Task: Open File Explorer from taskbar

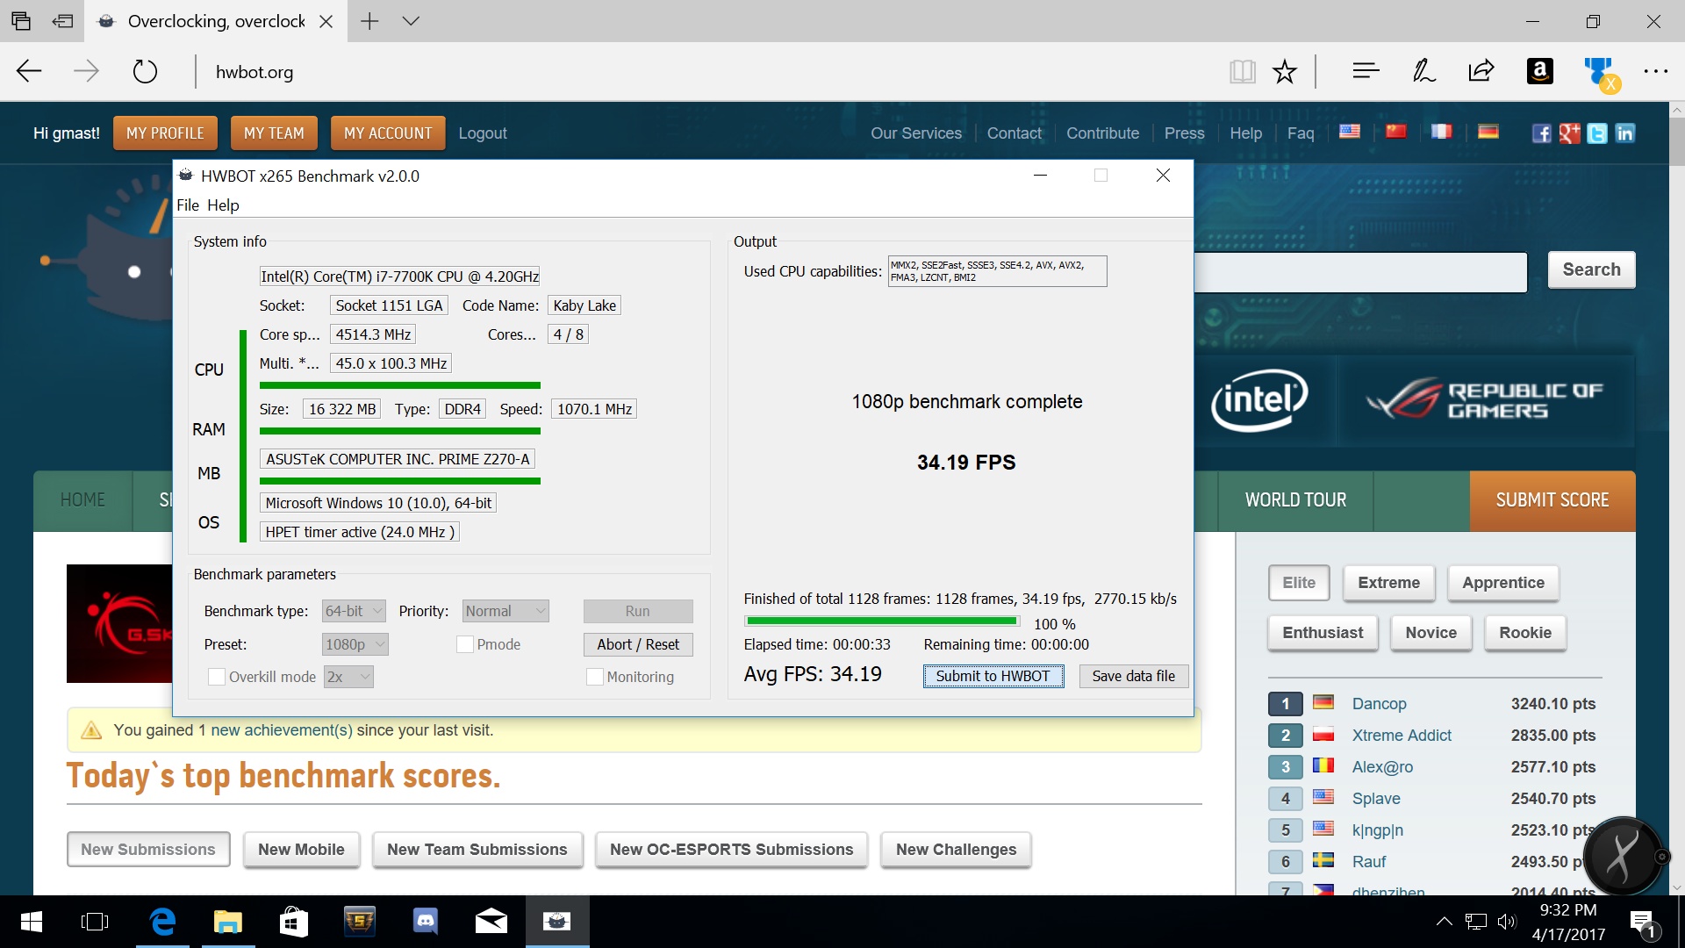Action: tap(228, 922)
